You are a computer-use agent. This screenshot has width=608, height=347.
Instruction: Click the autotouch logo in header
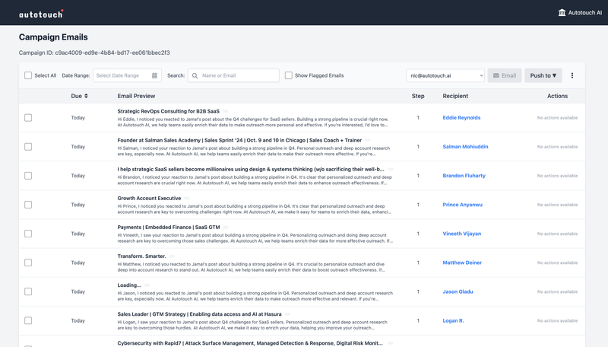(x=41, y=13)
